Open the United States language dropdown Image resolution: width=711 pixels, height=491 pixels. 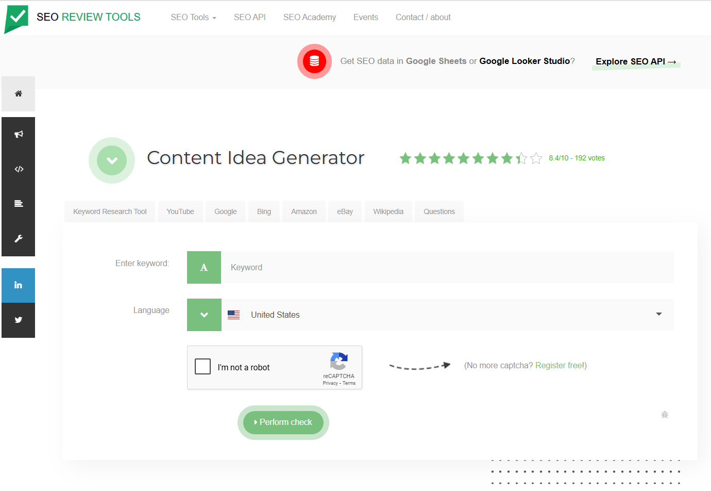tap(447, 315)
